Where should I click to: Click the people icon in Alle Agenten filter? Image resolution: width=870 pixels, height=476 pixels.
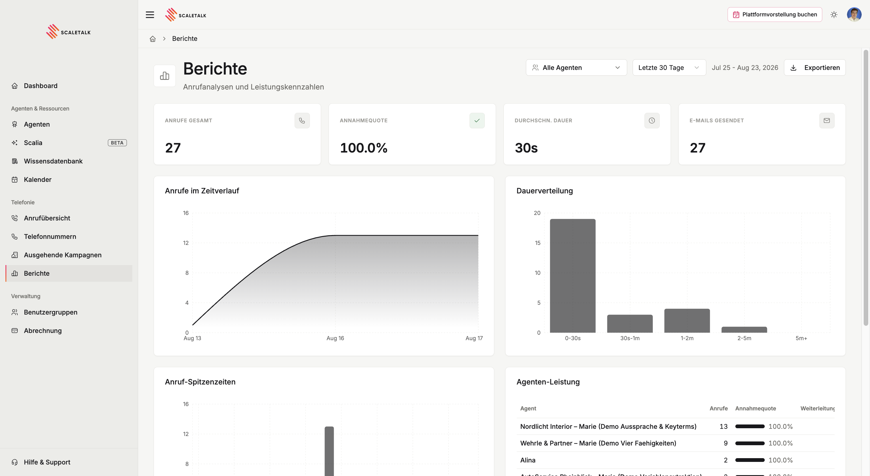(x=535, y=68)
